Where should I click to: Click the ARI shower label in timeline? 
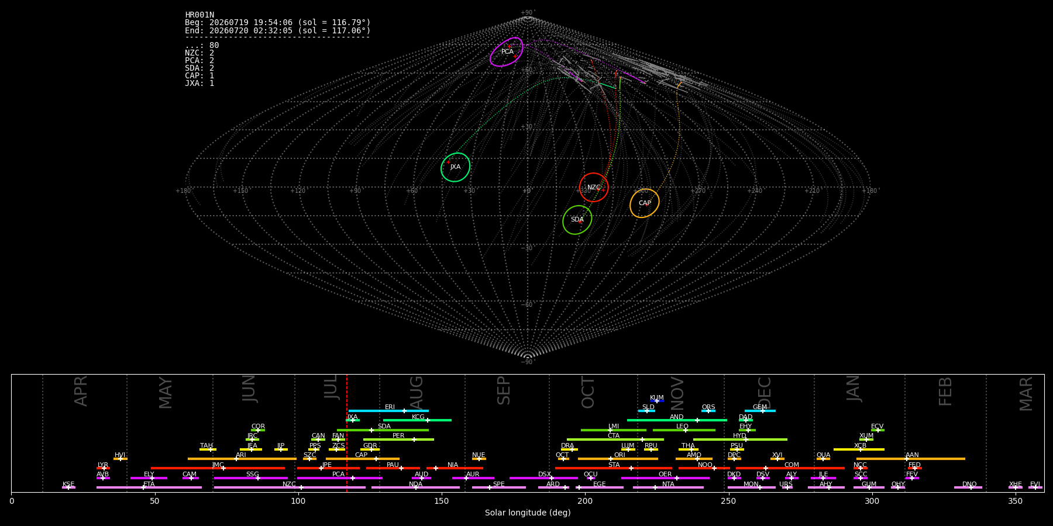[241, 455]
